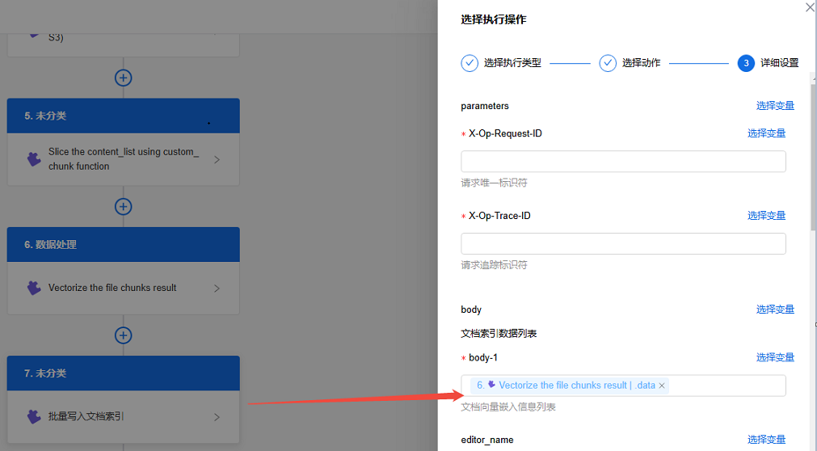This screenshot has height=451, width=817.
Task: Click 选择变量 for X-Op-Request-ID
Action: pyautogui.click(x=766, y=133)
